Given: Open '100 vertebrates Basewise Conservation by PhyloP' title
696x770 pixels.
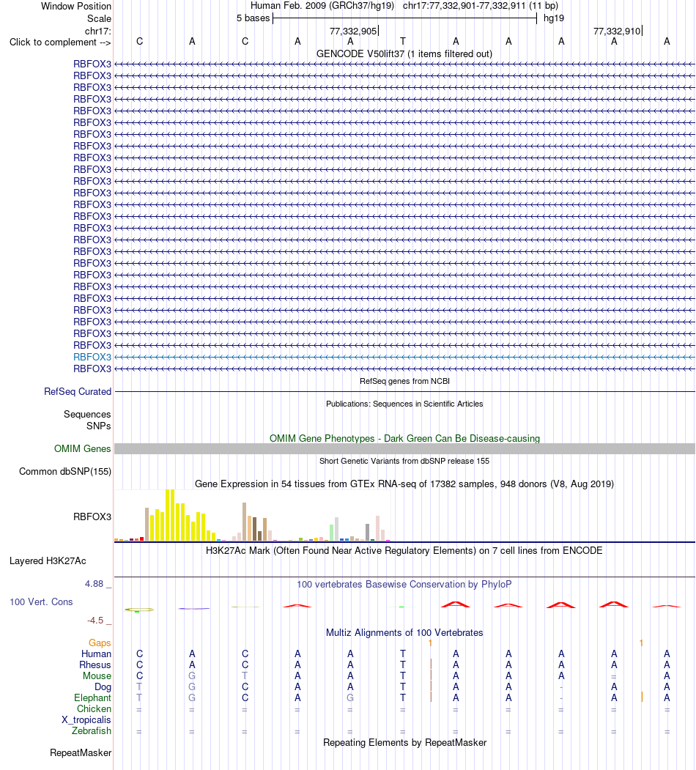Looking at the screenshot, I should point(404,585).
